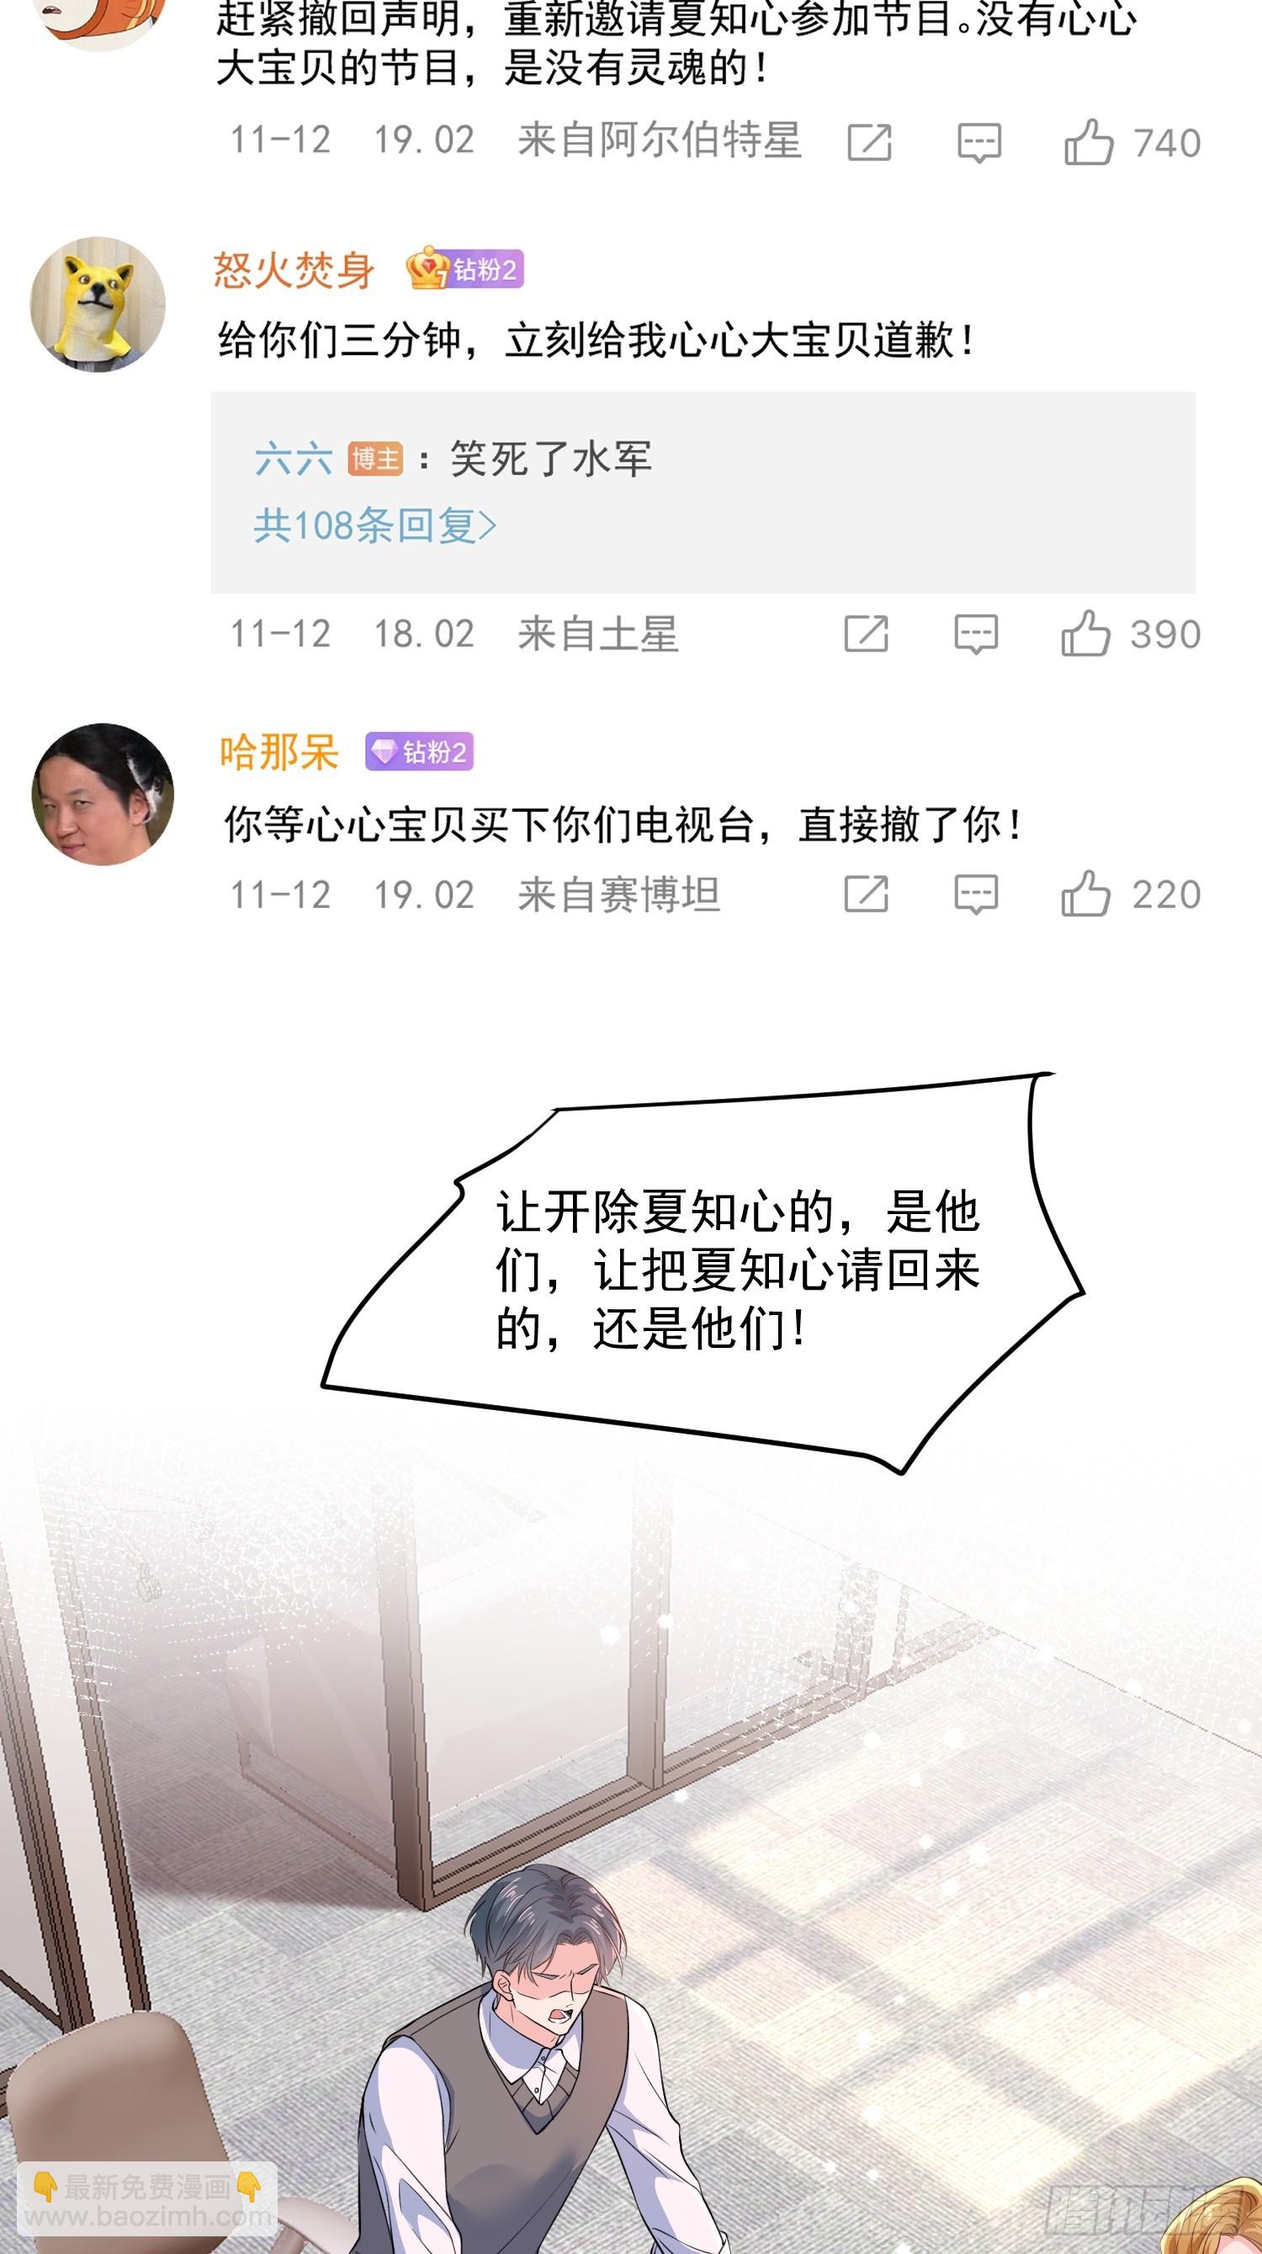Tap the 让开除夏知心的 speech bubble
Viewport: 1262px width, 2254px height.
[704, 1271]
